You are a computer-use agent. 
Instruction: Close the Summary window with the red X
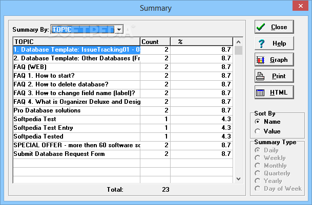coord(300,6)
